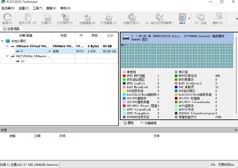238x168 pixels.
Task: Show more toolbar items via the overflow chevron
Action: click(x=237, y=19)
